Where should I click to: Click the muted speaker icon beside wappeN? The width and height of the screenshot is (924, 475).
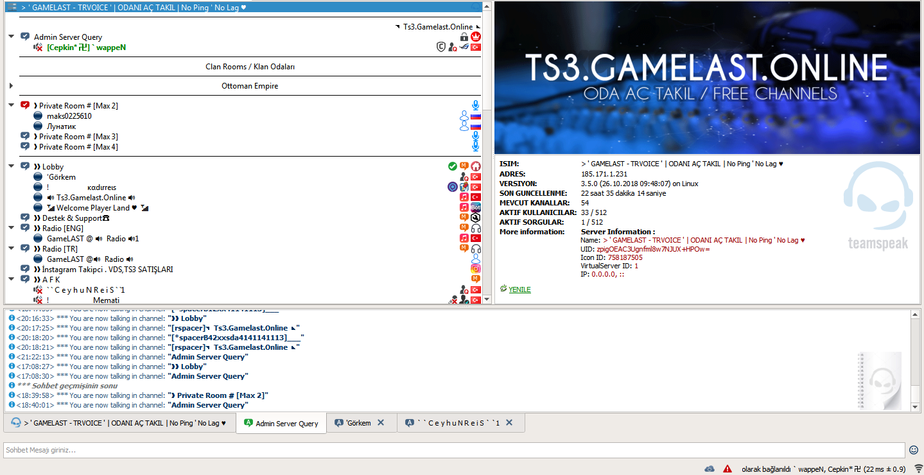click(x=39, y=47)
